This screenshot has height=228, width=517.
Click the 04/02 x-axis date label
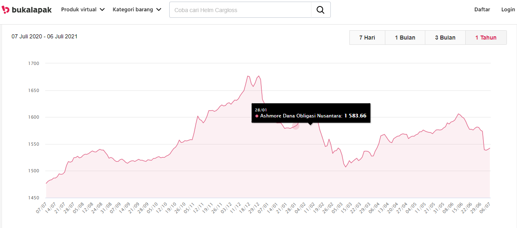click(301, 208)
